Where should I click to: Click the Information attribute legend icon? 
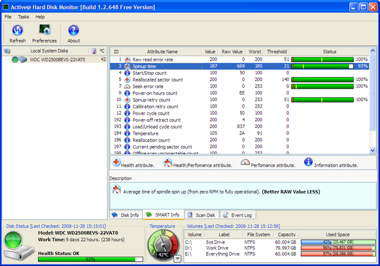point(308,162)
